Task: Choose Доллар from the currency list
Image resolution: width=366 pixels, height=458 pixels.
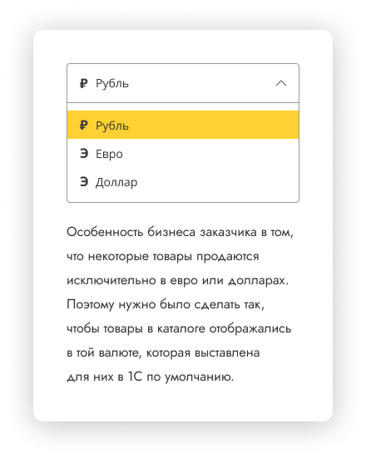Action: pos(183,182)
